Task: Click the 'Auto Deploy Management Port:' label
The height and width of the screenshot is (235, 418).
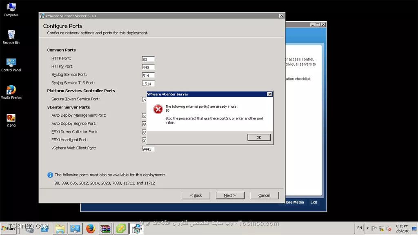Action: click(x=79, y=115)
